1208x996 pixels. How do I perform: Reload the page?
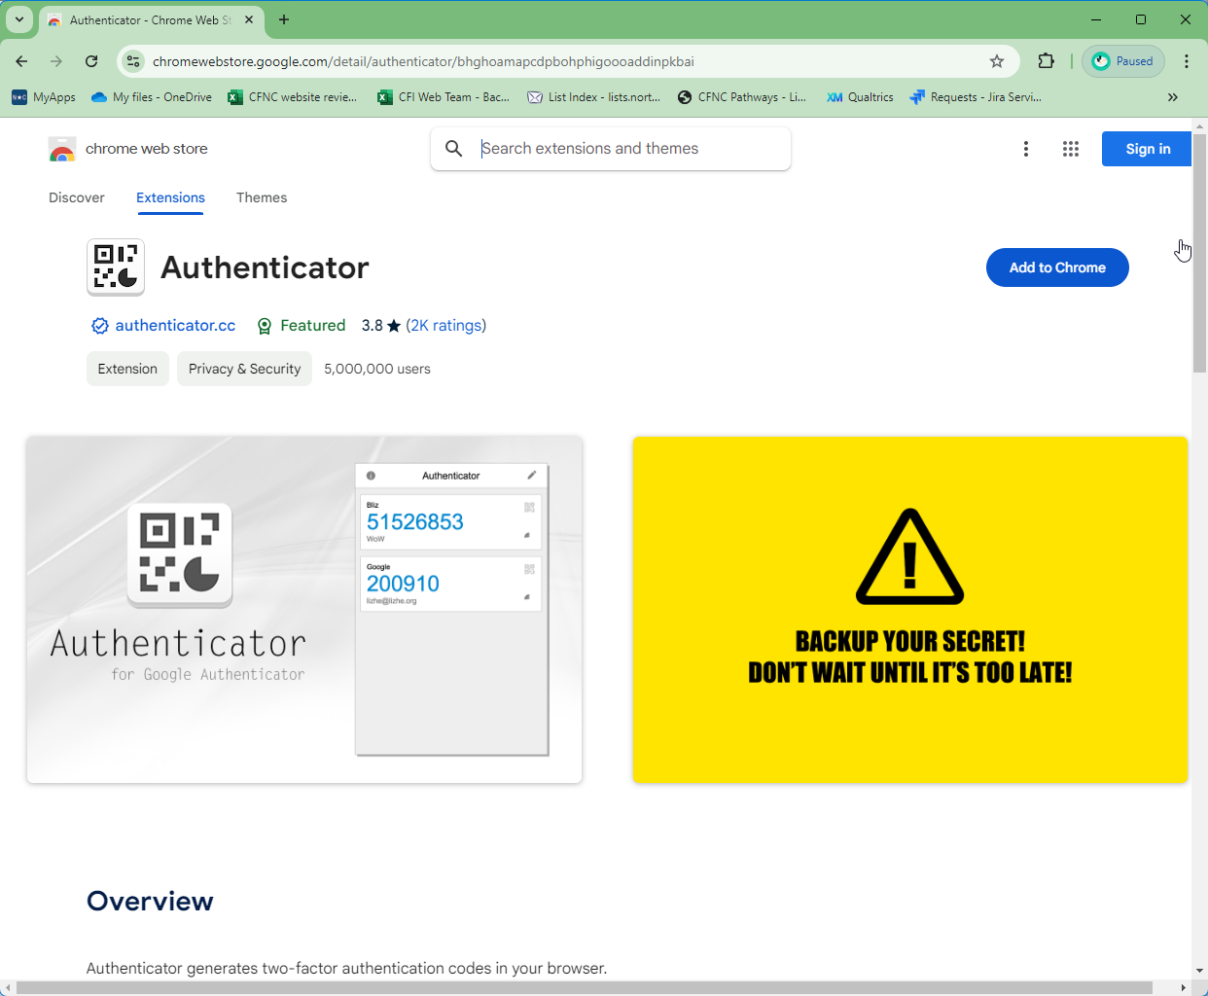[x=91, y=60]
